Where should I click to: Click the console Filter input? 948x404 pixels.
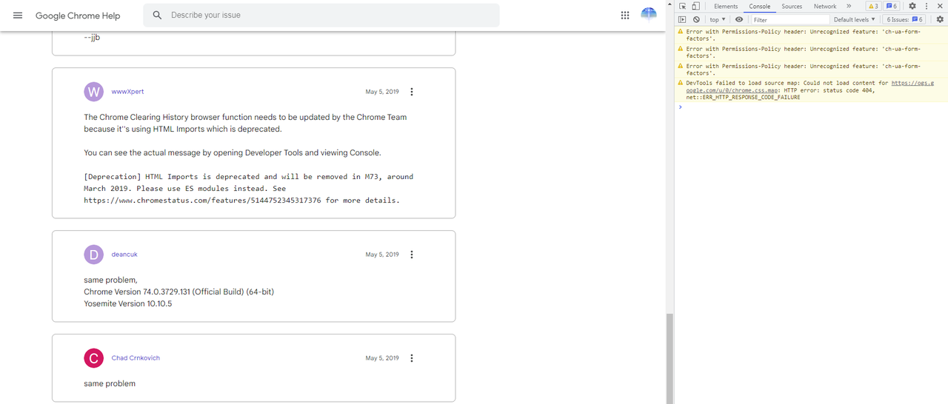(789, 19)
